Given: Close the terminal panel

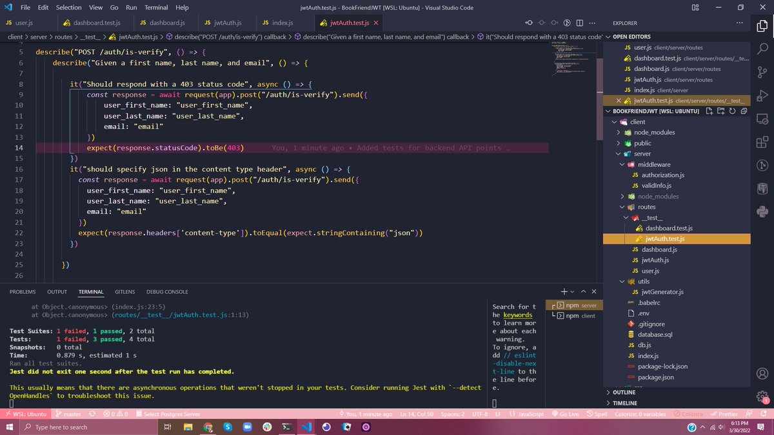Looking at the screenshot, I should pyautogui.click(x=595, y=291).
